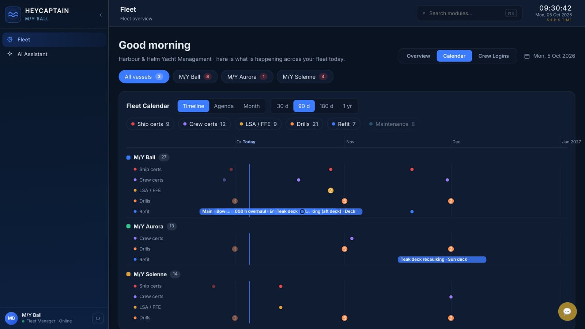Open M/Y Ball Drills November marker 5
This screenshot has width=585, height=329.
[x=344, y=201]
